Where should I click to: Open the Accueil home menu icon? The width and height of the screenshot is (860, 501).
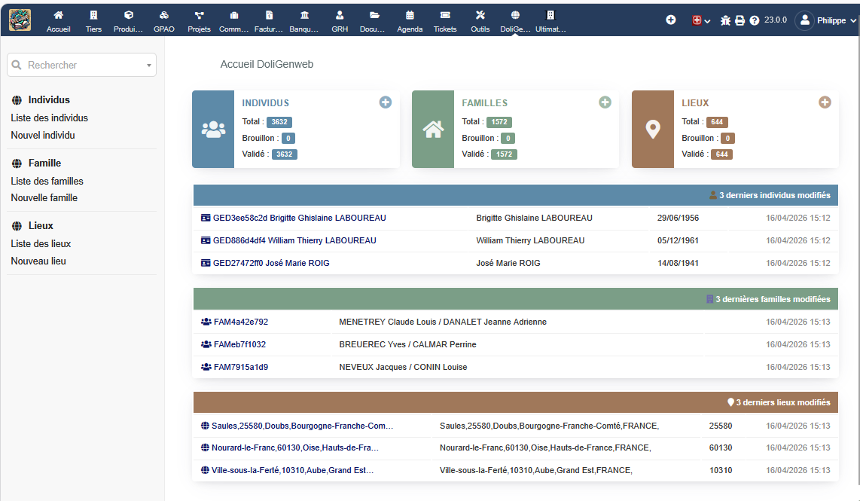(58, 20)
